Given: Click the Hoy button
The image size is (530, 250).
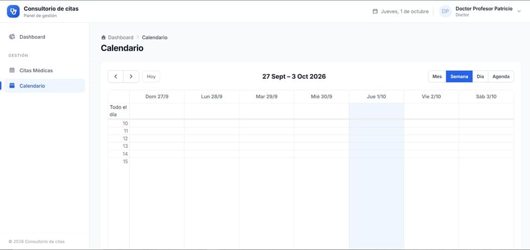Looking at the screenshot, I should click(151, 77).
